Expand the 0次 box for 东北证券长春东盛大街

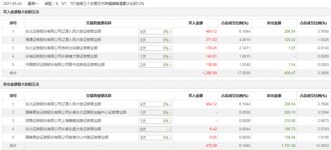click(x=155, y=129)
